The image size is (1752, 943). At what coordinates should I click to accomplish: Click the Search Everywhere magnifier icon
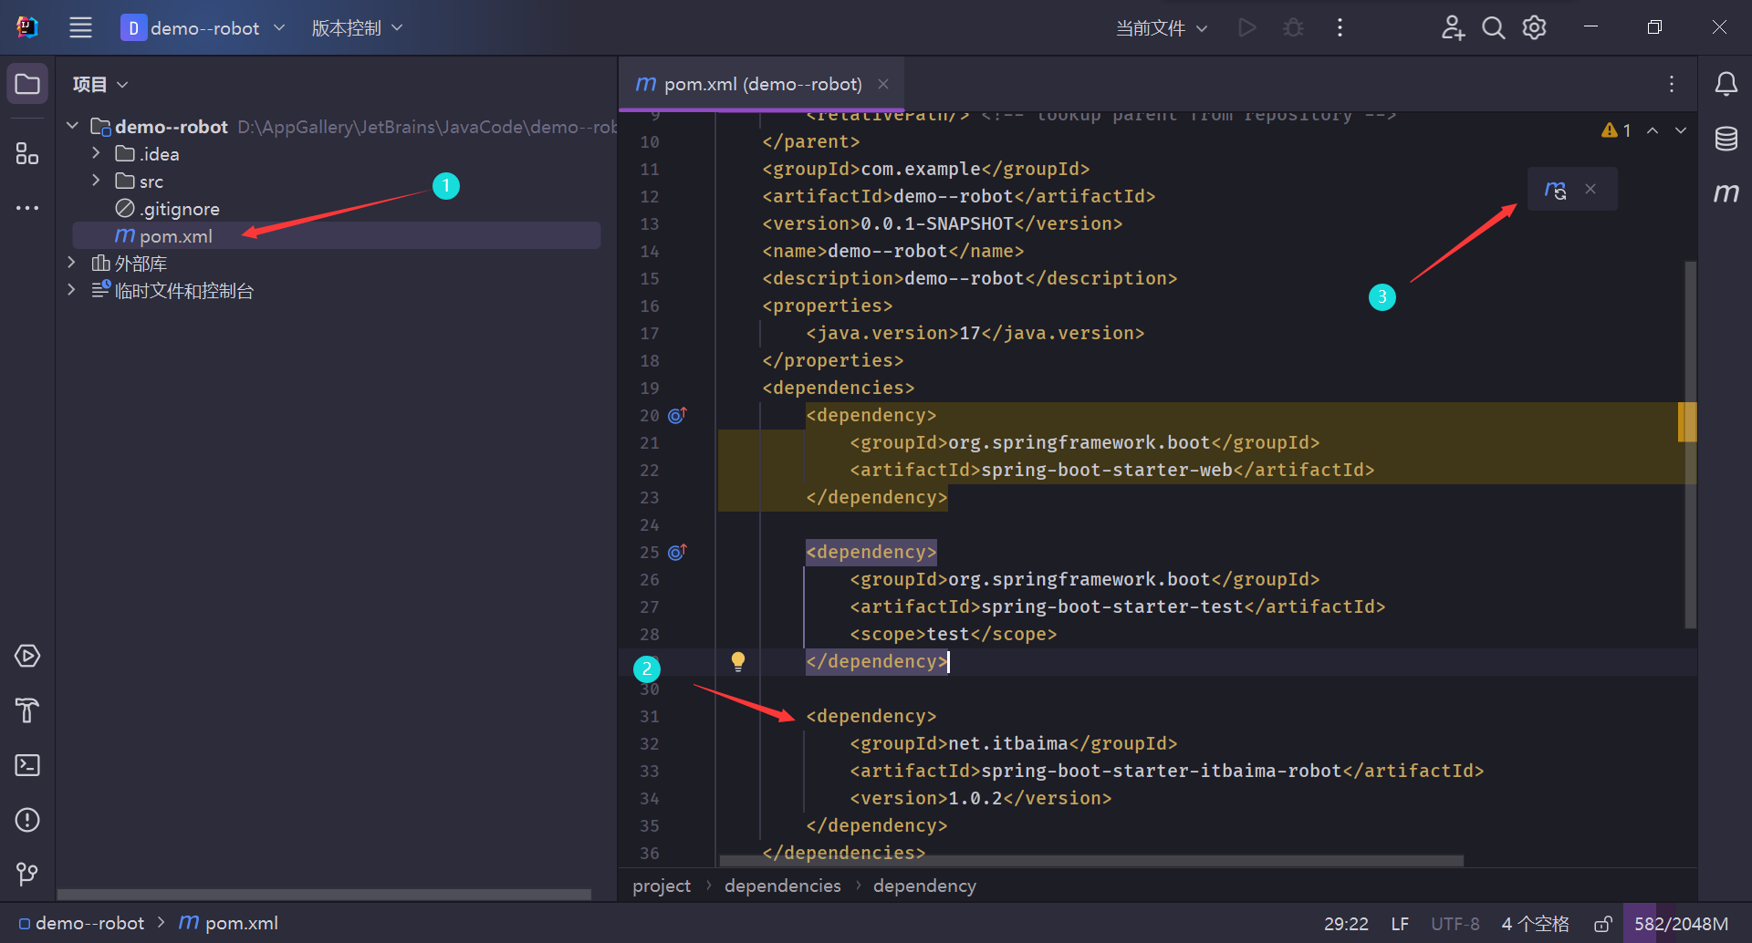1493,28
